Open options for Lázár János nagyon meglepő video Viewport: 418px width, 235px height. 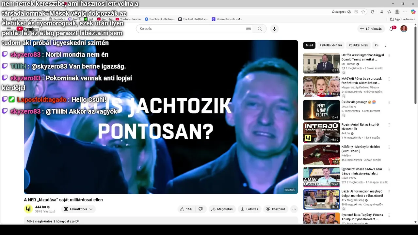(x=389, y=192)
